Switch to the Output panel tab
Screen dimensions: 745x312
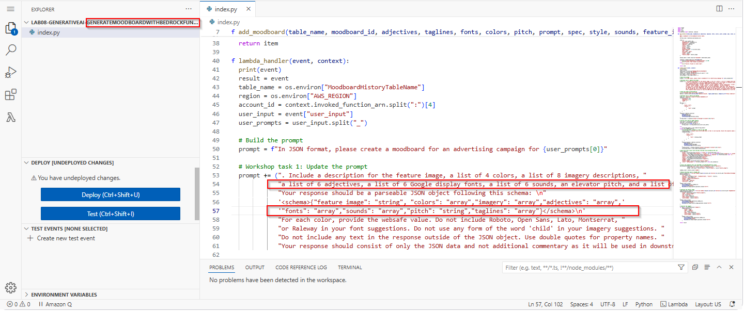pos(255,268)
